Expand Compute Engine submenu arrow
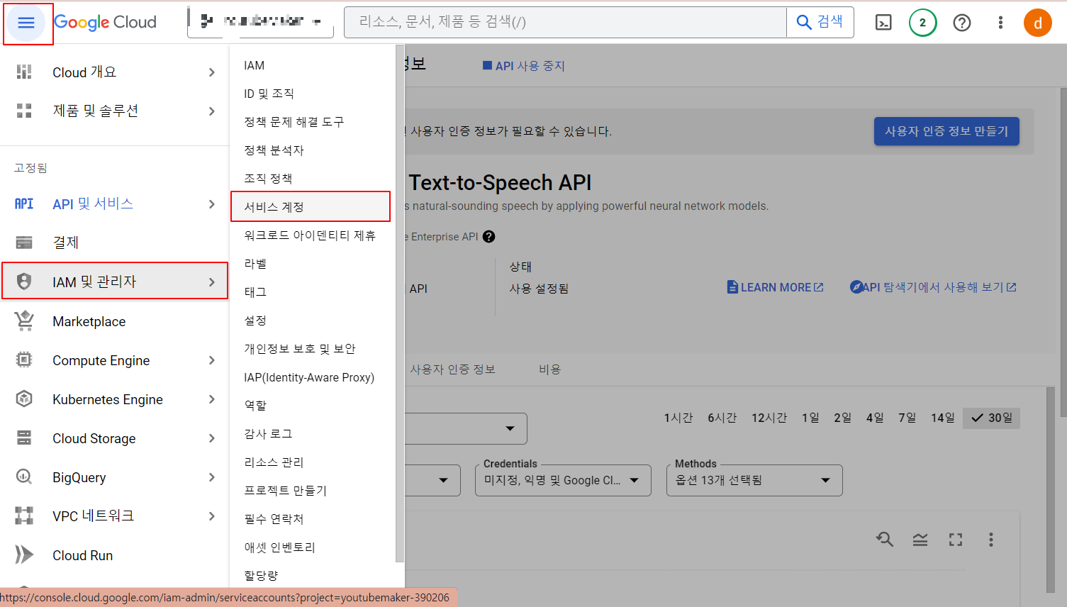Image resolution: width=1067 pixels, height=607 pixels. pos(211,360)
